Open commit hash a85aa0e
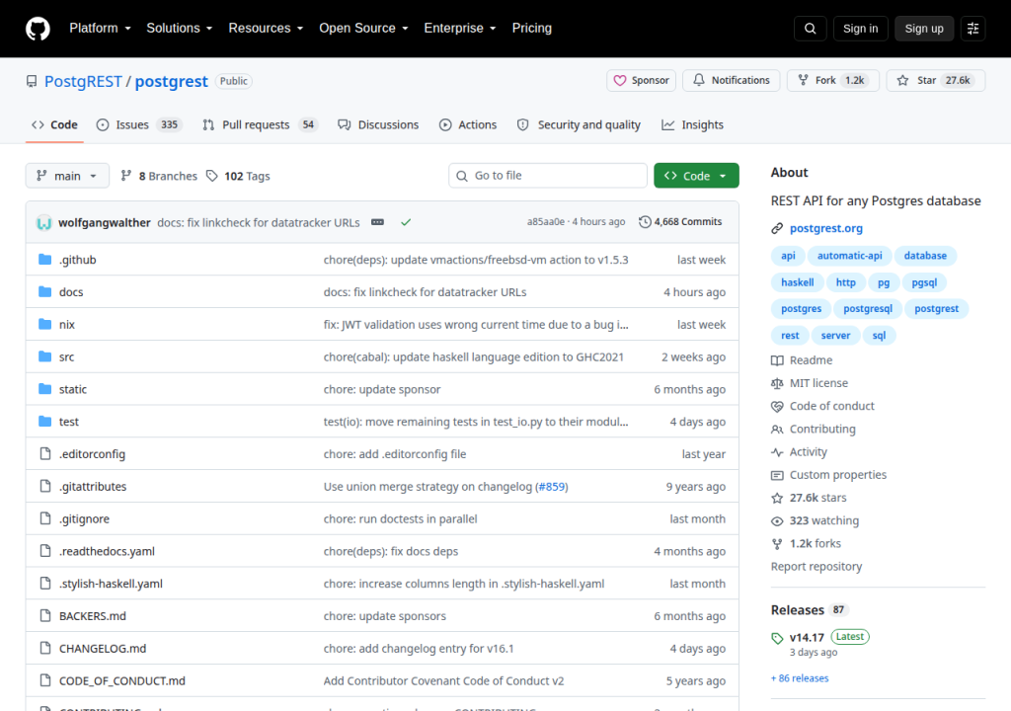The width and height of the screenshot is (1011, 711). [x=545, y=222]
